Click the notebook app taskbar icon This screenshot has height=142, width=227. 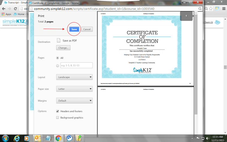point(48,138)
